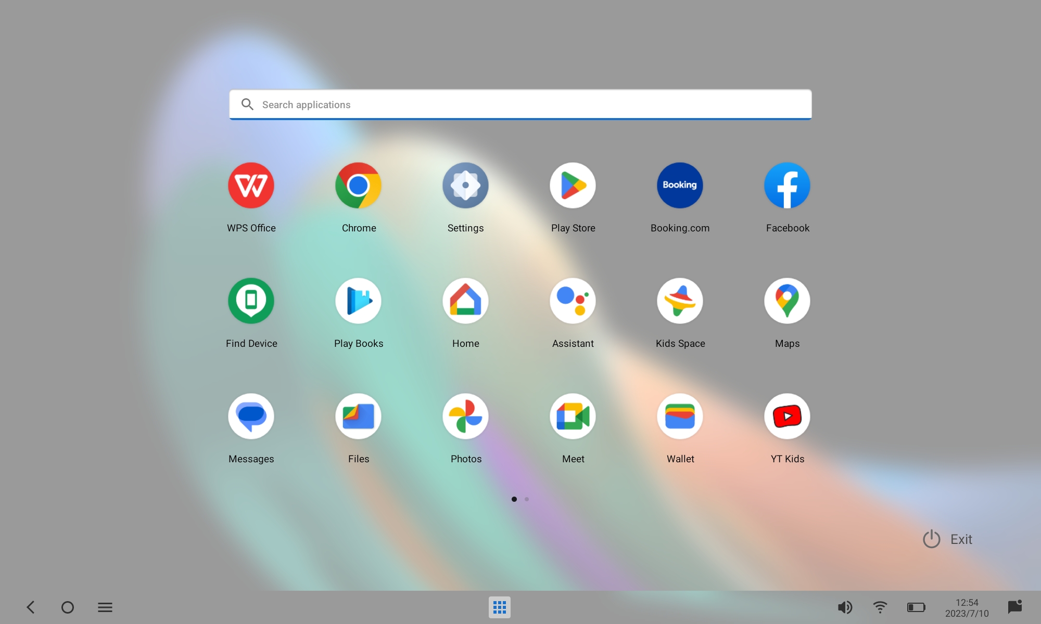This screenshot has width=1041, height=624.
Task: Launch Chrome browser
Action: point(358,186)
